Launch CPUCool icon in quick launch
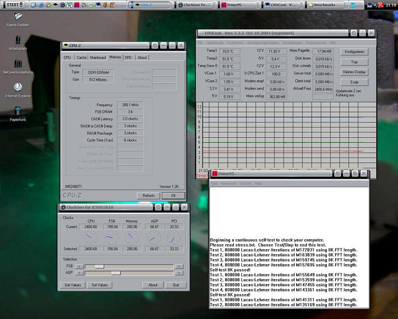This screenshot has height=319, width=398. pos(98,5)
